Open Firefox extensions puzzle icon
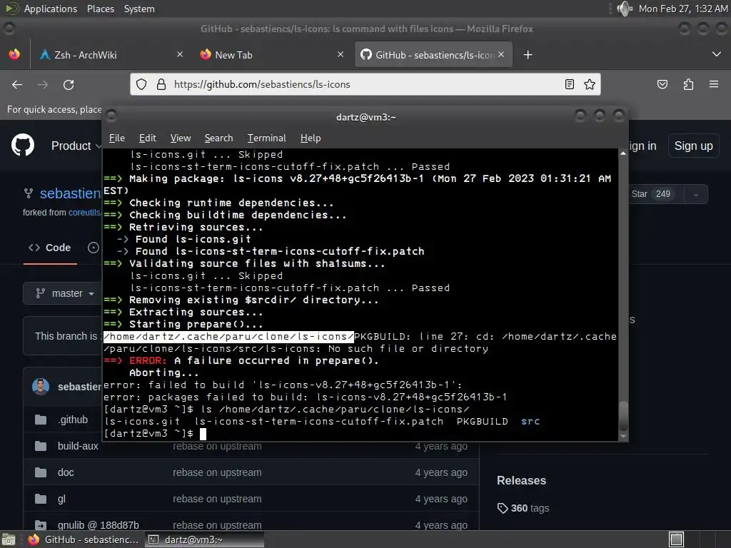The image size is (731, 548). pyautogui.click(x=688, y=84)
